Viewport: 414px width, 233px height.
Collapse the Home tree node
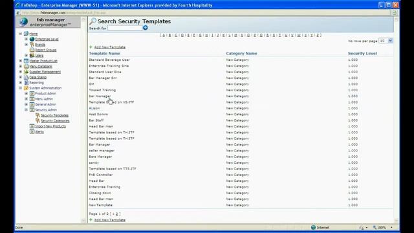point(20,34)
